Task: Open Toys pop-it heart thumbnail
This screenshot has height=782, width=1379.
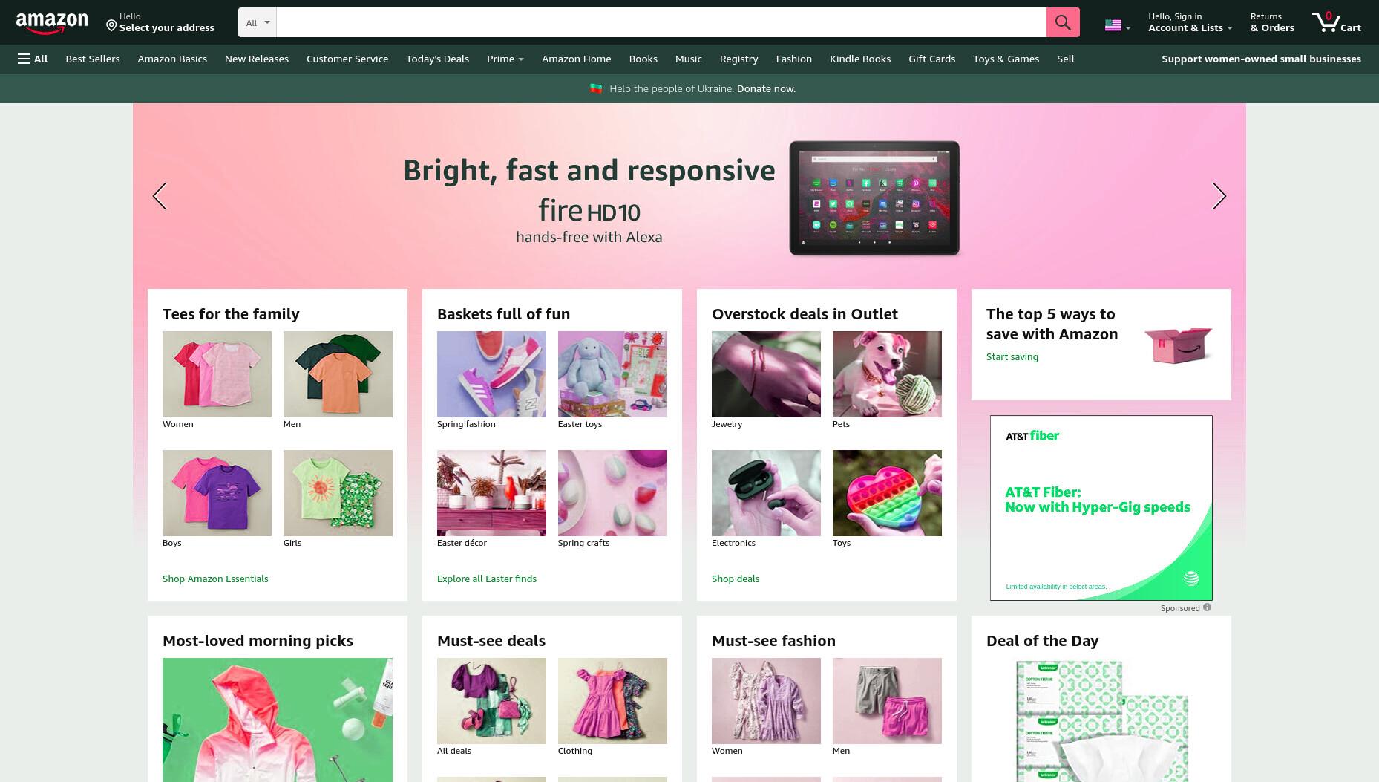Action: point(887,493)
